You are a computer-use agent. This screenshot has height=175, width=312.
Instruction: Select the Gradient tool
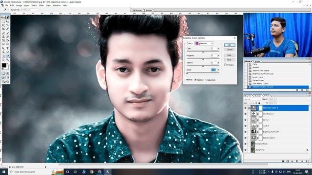[x=7, y=40]
